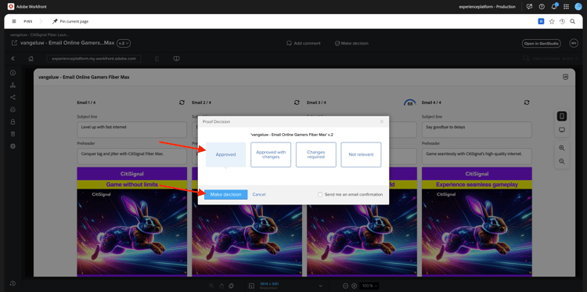
Task: Open the 100% zoom level dropdown
Action: pyautogui.click(x=369, y=286)
